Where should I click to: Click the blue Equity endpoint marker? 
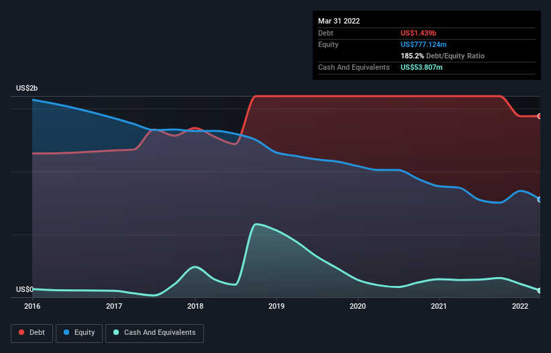(x=540, y=199)
